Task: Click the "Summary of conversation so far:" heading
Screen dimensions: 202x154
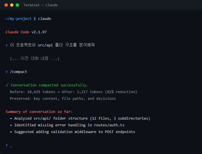Action: click(39, 112)
